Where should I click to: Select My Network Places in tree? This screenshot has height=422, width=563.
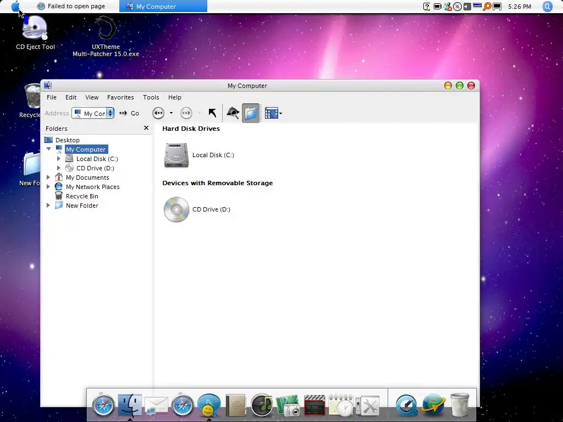click(92, 187)
